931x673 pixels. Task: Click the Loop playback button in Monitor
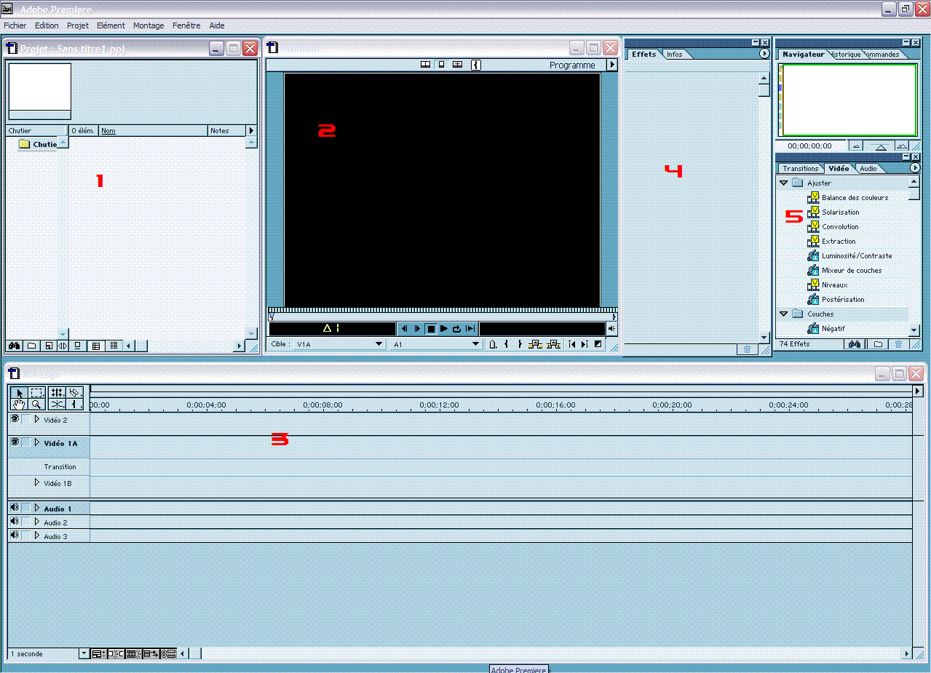(456, 329)
